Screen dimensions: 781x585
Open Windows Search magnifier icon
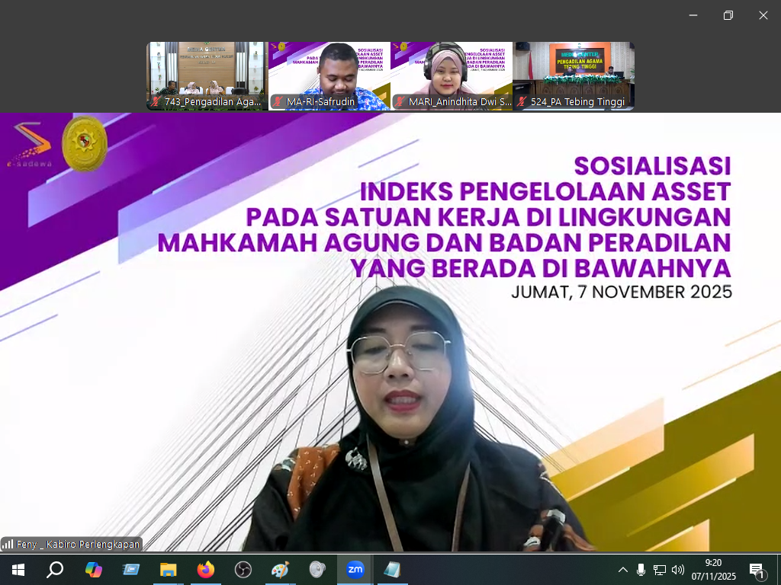coord(55,570)
